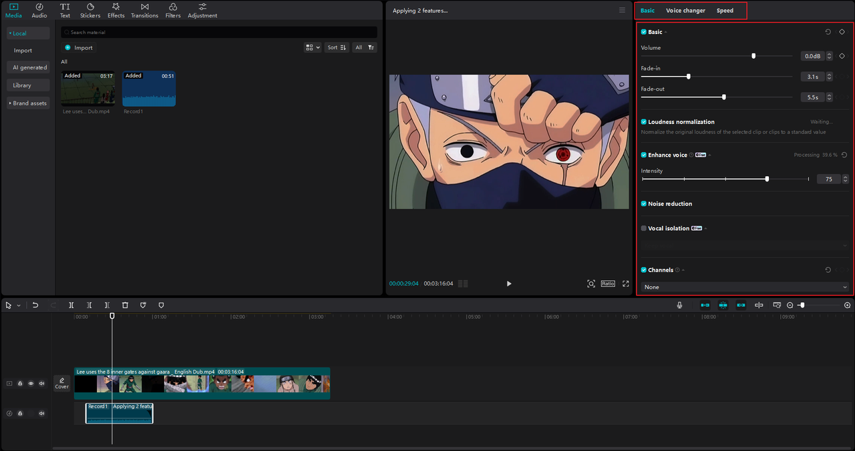Screen dimensions: 855x451
Task: Click the Import button above media list
Action: point(79,47)
